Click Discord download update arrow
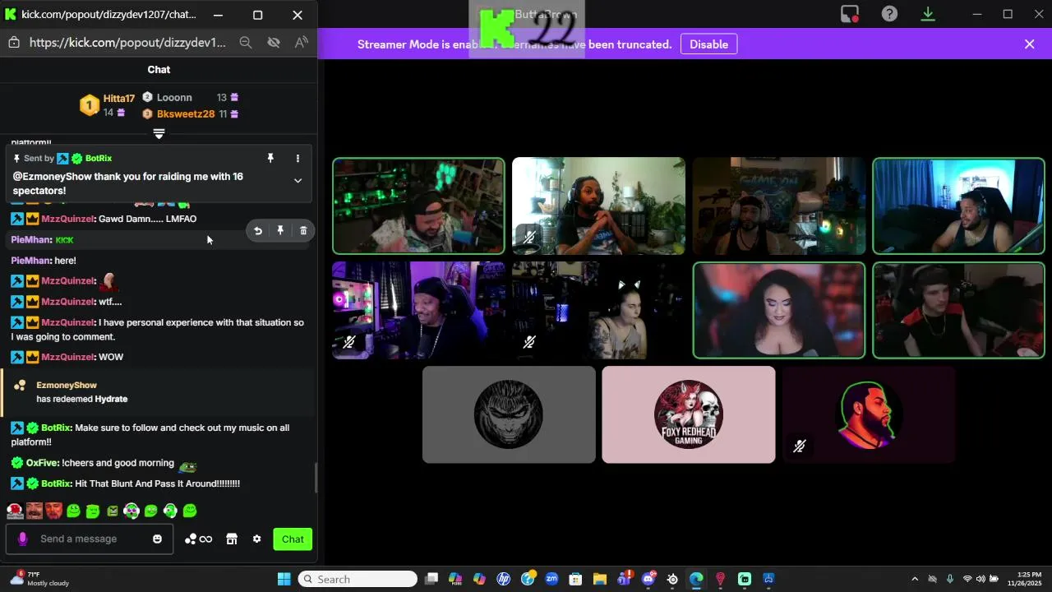1052x592 pixels. coord(928,14)
